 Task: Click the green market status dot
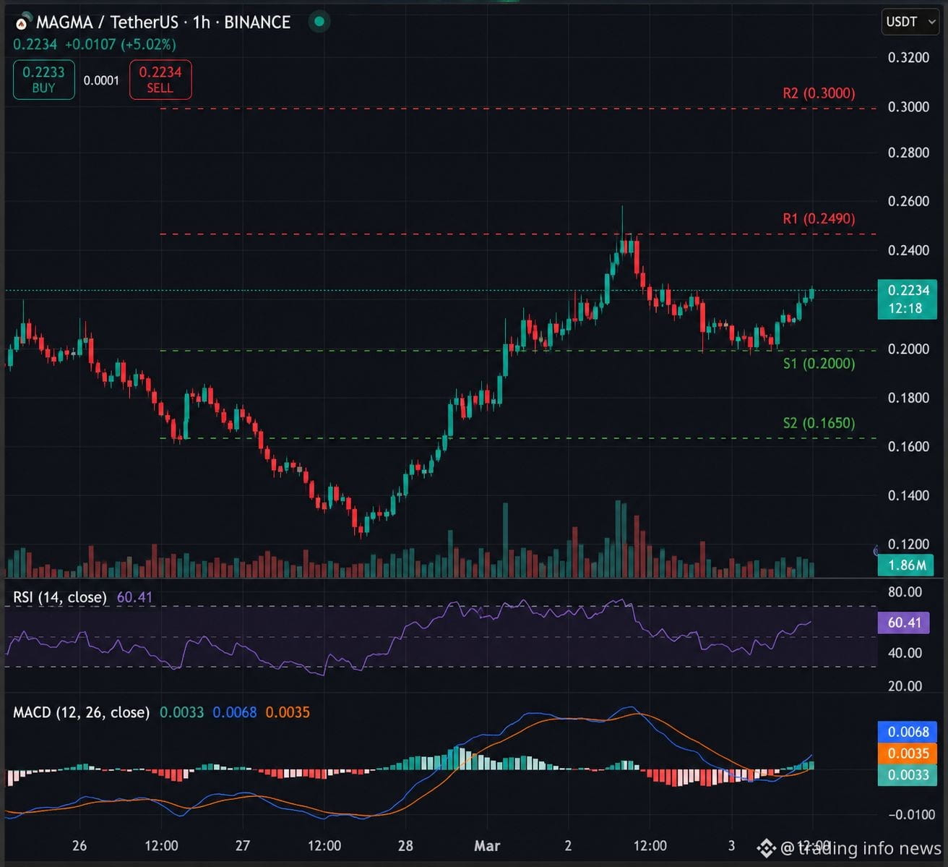click(x=319, y=22)
